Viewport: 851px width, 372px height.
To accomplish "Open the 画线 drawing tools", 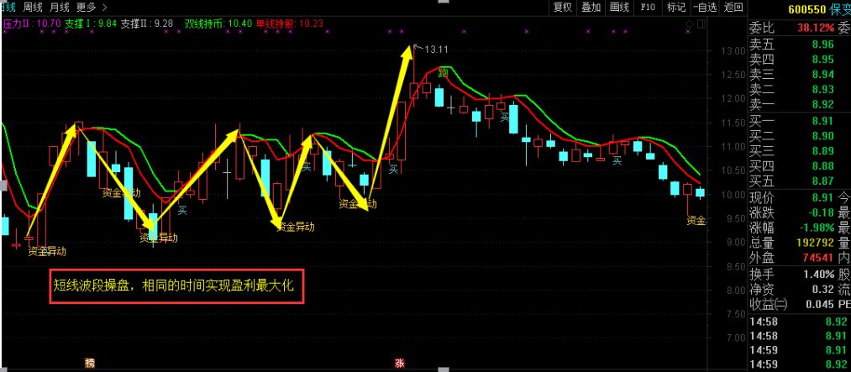I will pyautogui.click(x=619, y=7).
